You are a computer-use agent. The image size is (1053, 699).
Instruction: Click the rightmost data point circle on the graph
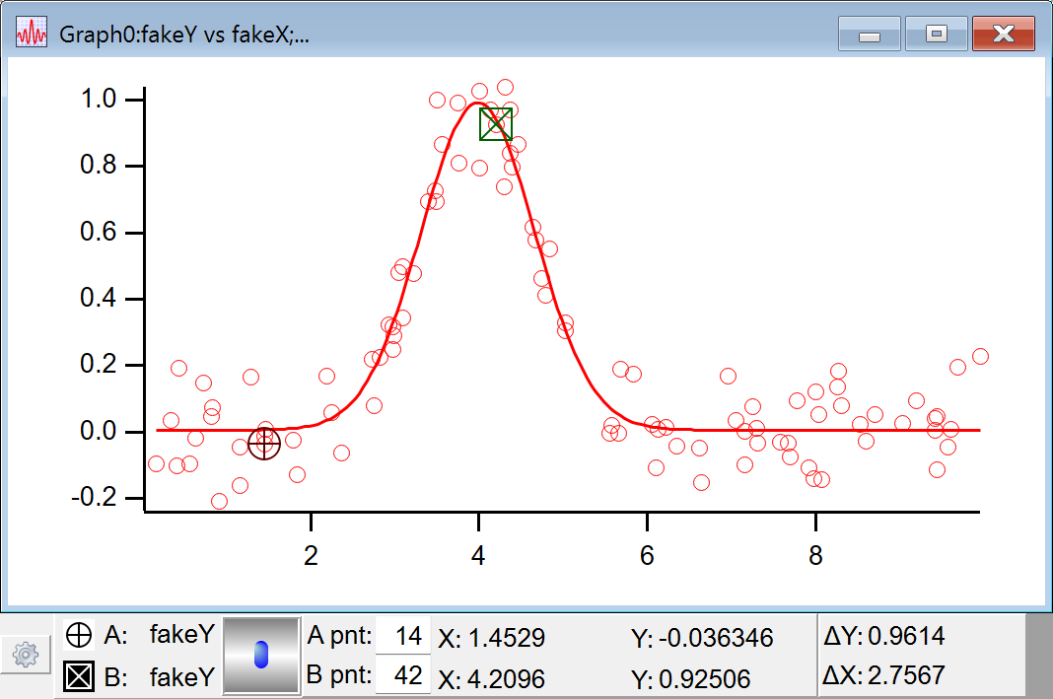click(x=979, y=357)
